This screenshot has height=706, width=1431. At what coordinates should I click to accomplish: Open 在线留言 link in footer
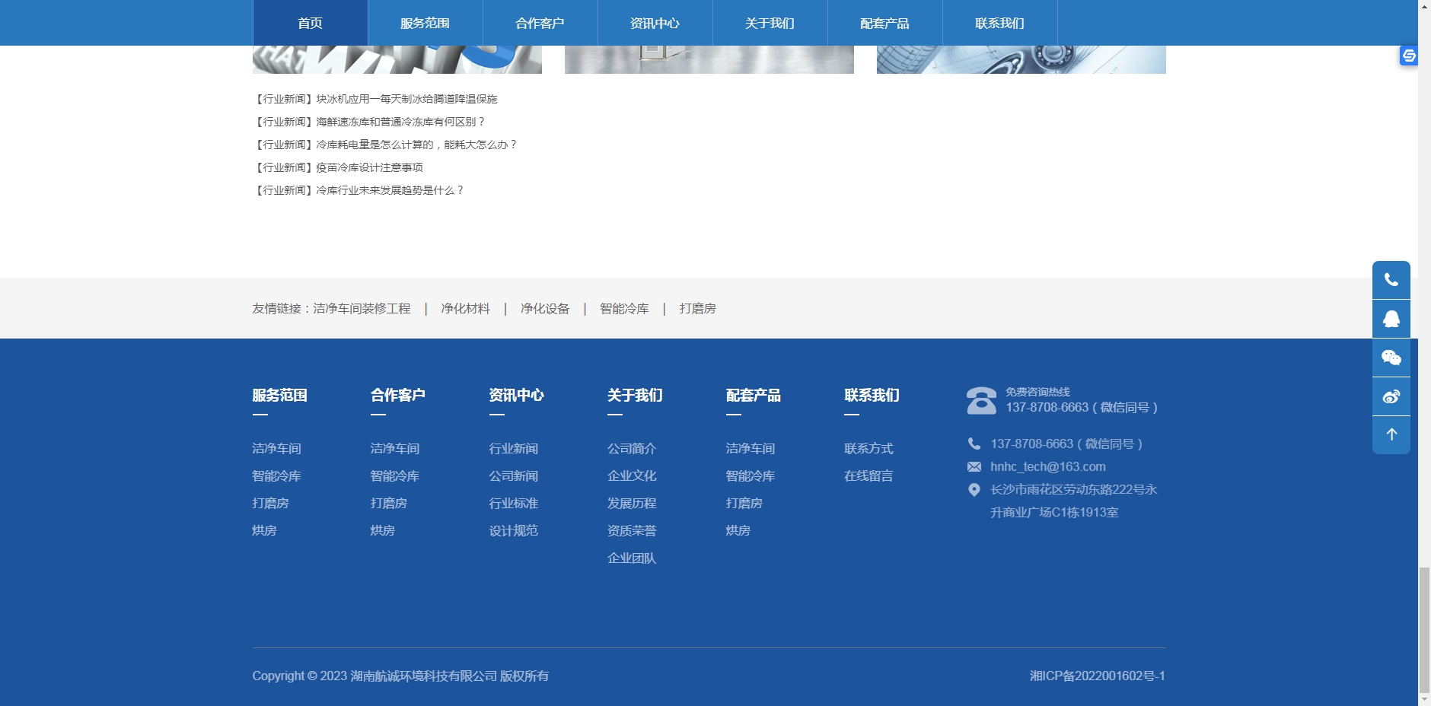(868, 476)
